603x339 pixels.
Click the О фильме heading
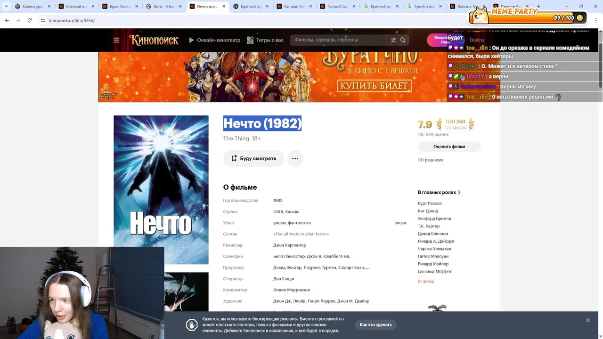pos(240,187)
